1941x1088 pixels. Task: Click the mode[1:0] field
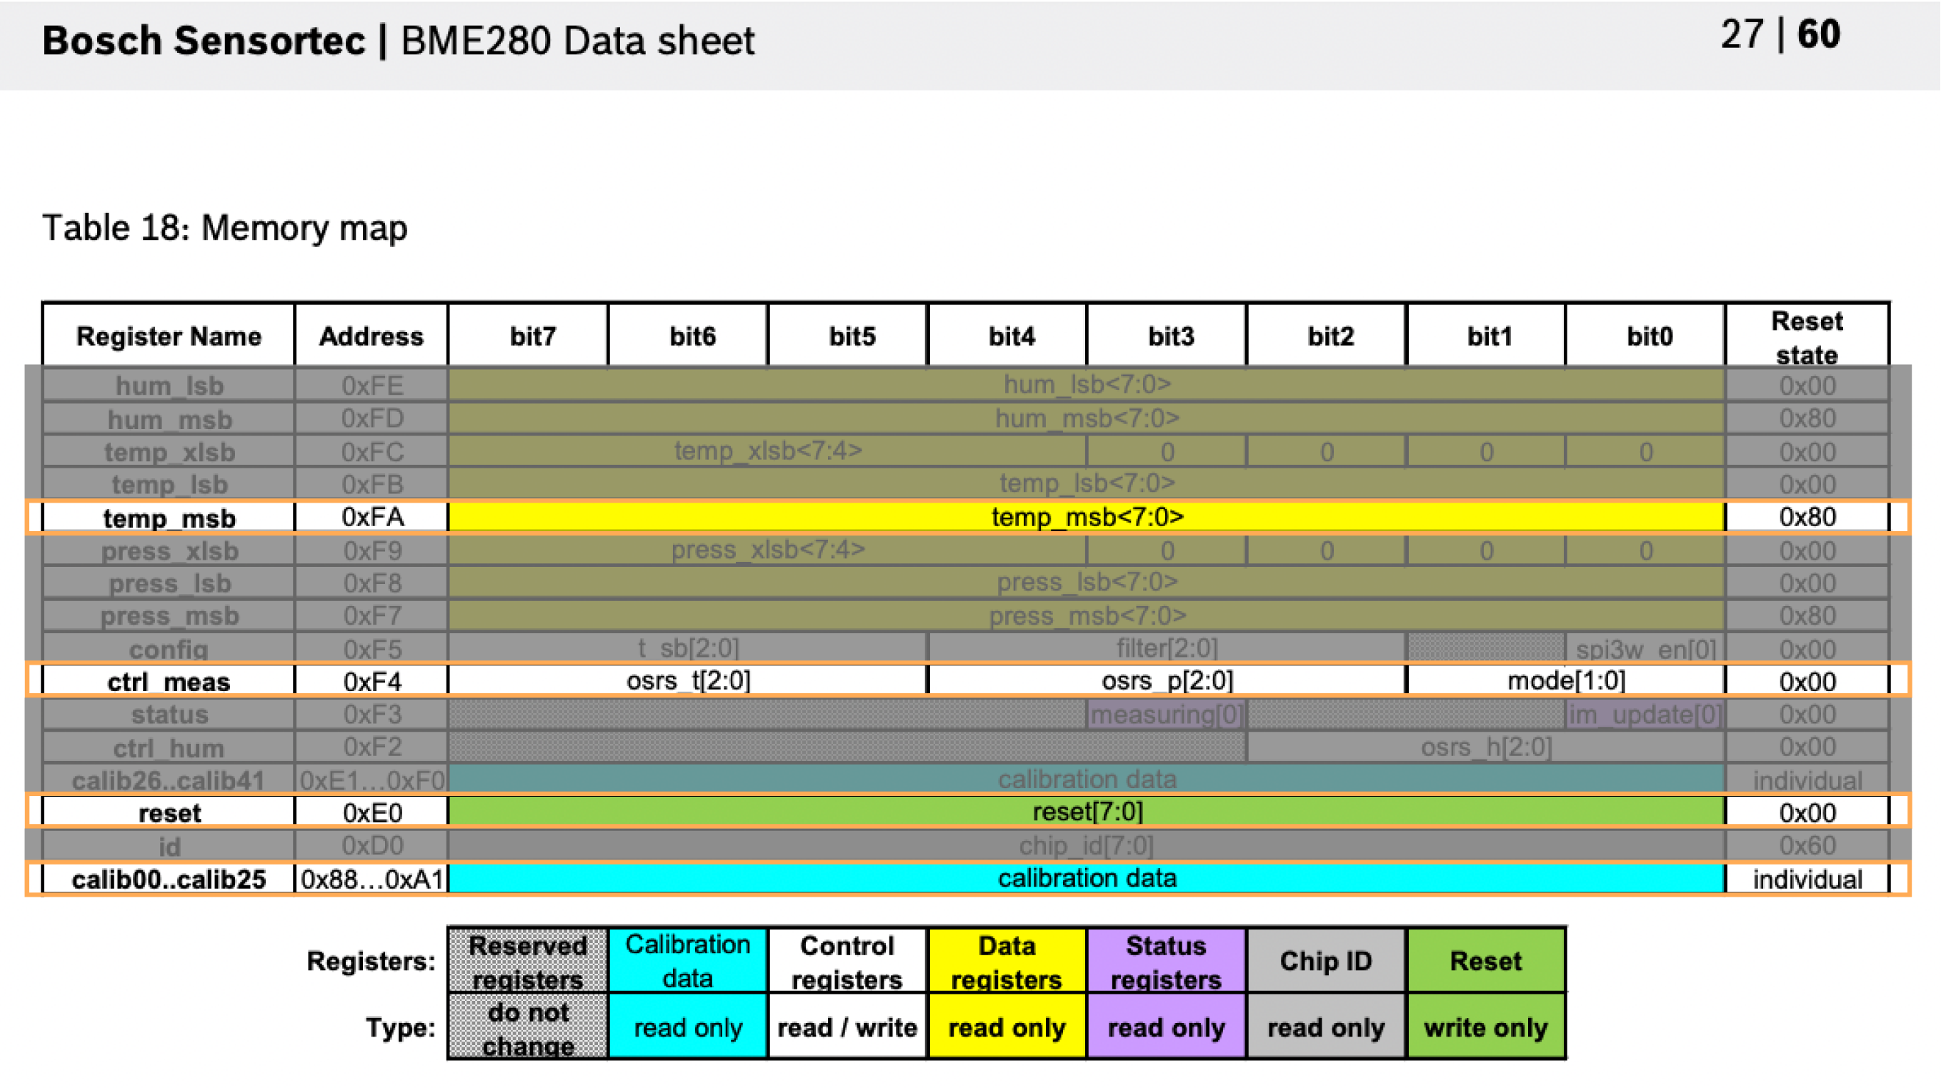click(1566, 680)
